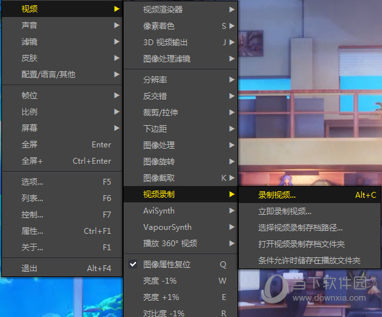
Task: Expand the 视频渲染器 submenu arrow
Action: (x=232, y=10)
